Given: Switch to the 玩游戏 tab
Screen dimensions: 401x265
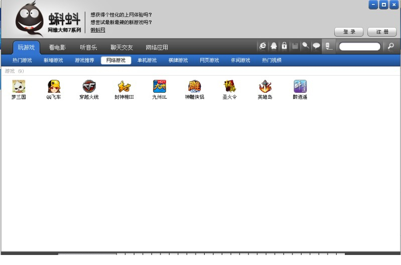Looking at the screenshot, I should click(x=26, y=47).
